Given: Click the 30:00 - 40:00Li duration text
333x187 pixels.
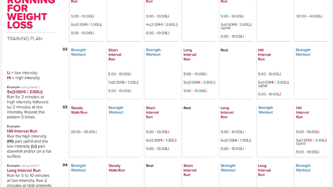Looking at the screenshot, I should pos(309,16).
